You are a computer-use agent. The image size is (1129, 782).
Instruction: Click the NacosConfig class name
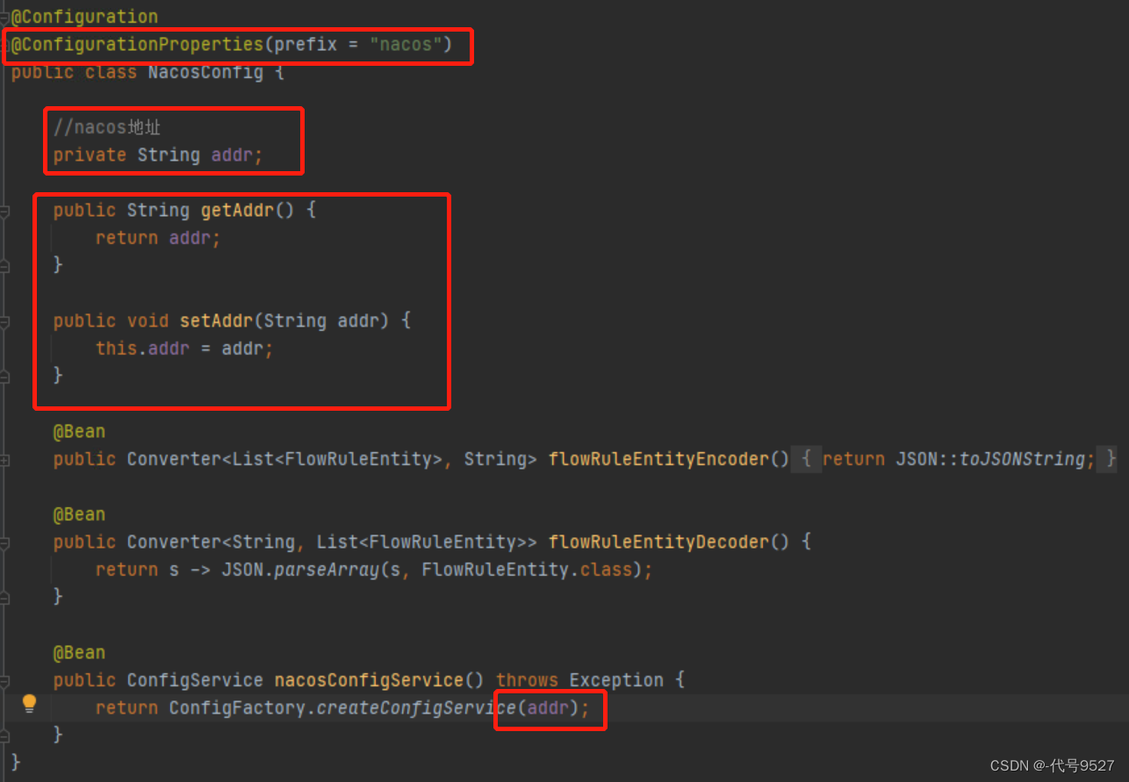tap(205, 72)
